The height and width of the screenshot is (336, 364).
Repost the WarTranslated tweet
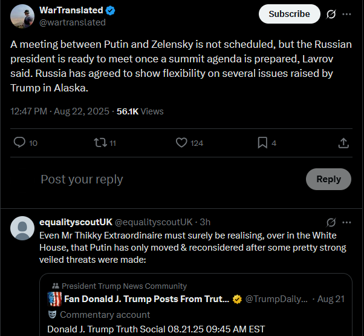click(100, 143)
